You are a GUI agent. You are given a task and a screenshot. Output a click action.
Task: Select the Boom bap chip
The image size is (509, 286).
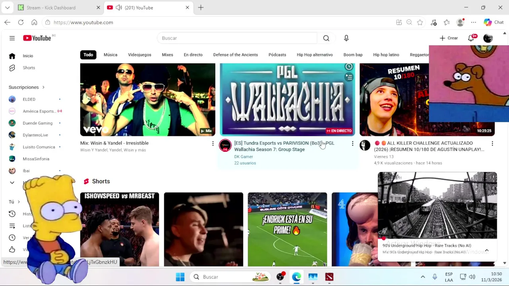pos(353,55)
